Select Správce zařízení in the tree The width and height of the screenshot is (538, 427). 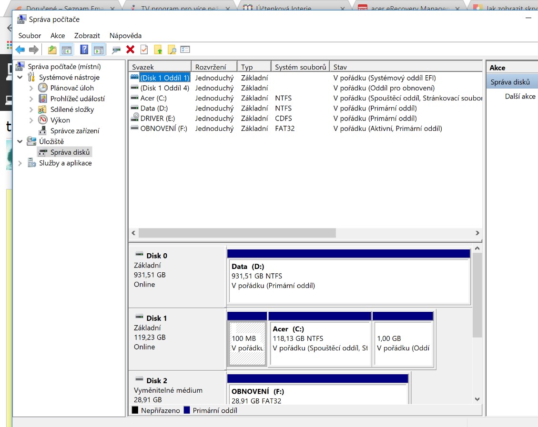click(75, 131)
